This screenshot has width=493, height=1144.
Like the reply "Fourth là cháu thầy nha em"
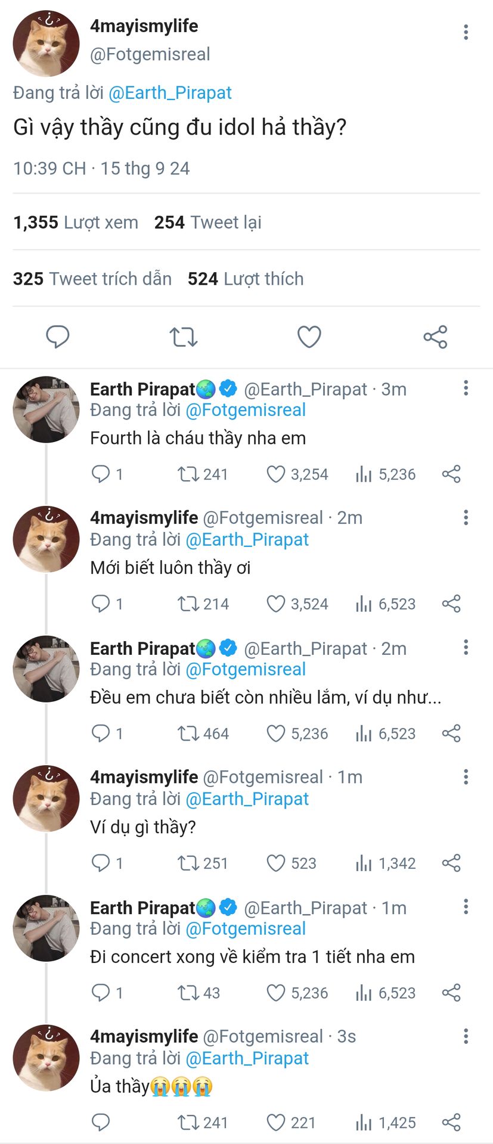(275, 474)
